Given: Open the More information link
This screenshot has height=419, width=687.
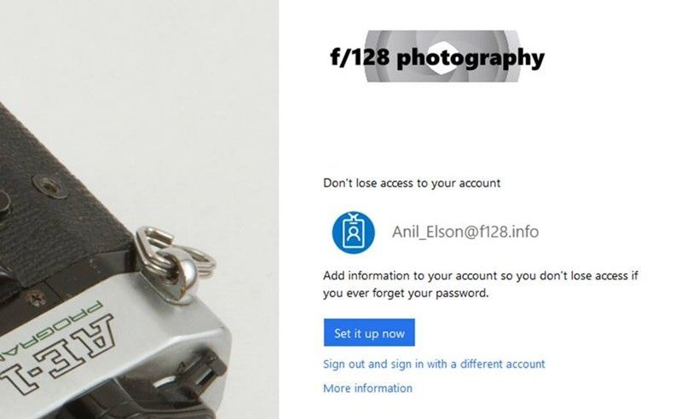Looking at the screenshot, I should click(367, 388).
